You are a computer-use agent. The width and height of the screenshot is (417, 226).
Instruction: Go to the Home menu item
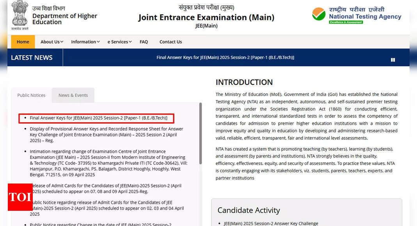pos(23,42)
